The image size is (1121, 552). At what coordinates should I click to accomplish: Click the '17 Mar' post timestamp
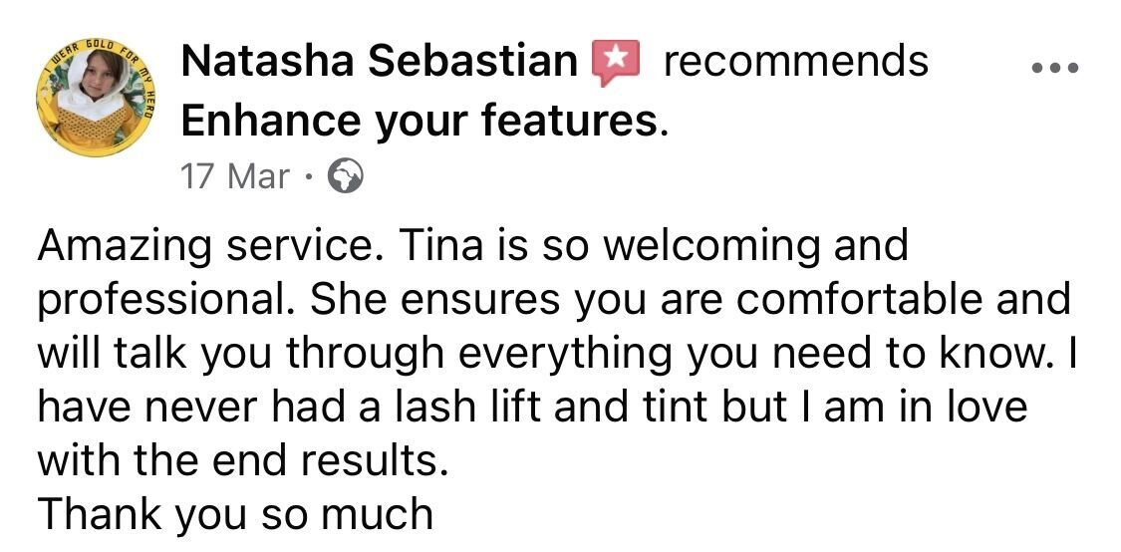[235, 178]
